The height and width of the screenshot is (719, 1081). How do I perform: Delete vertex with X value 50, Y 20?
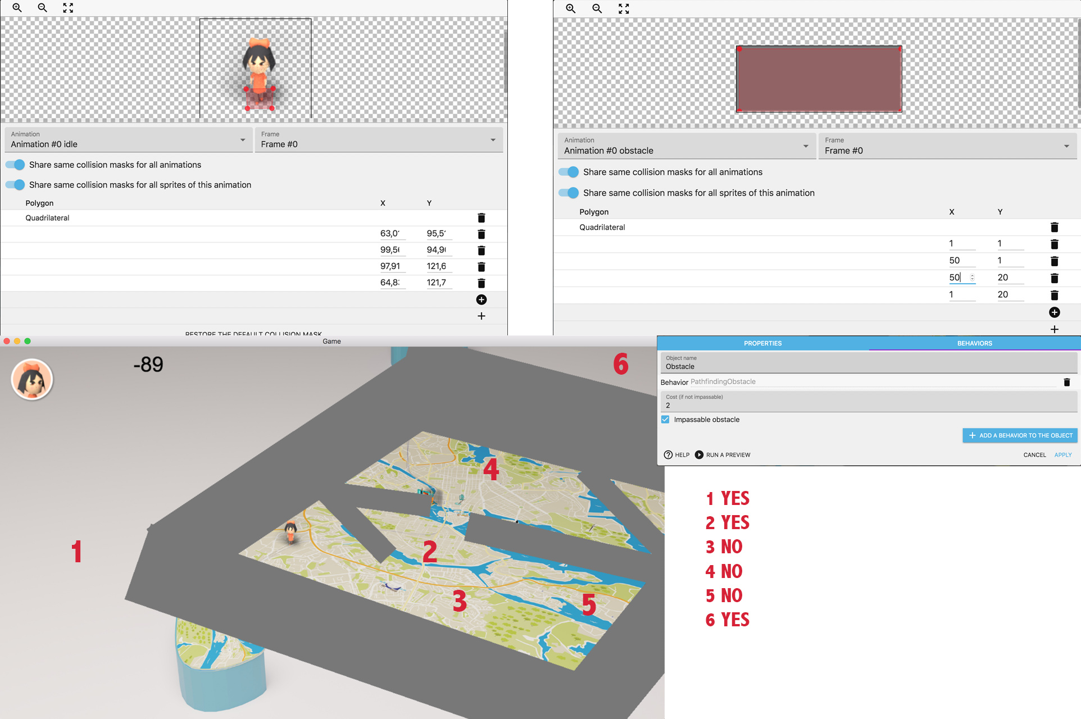pyautogui.click(x=1055, y=278)
